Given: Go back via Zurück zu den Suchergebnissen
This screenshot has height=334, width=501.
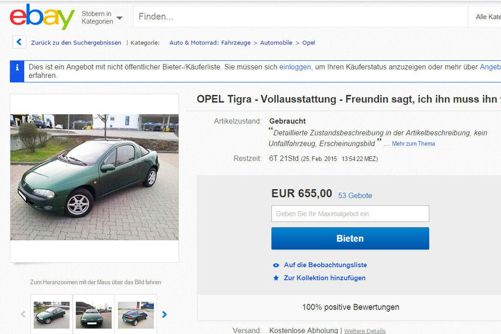Looking at the screenshot, I should pos(76,43).
